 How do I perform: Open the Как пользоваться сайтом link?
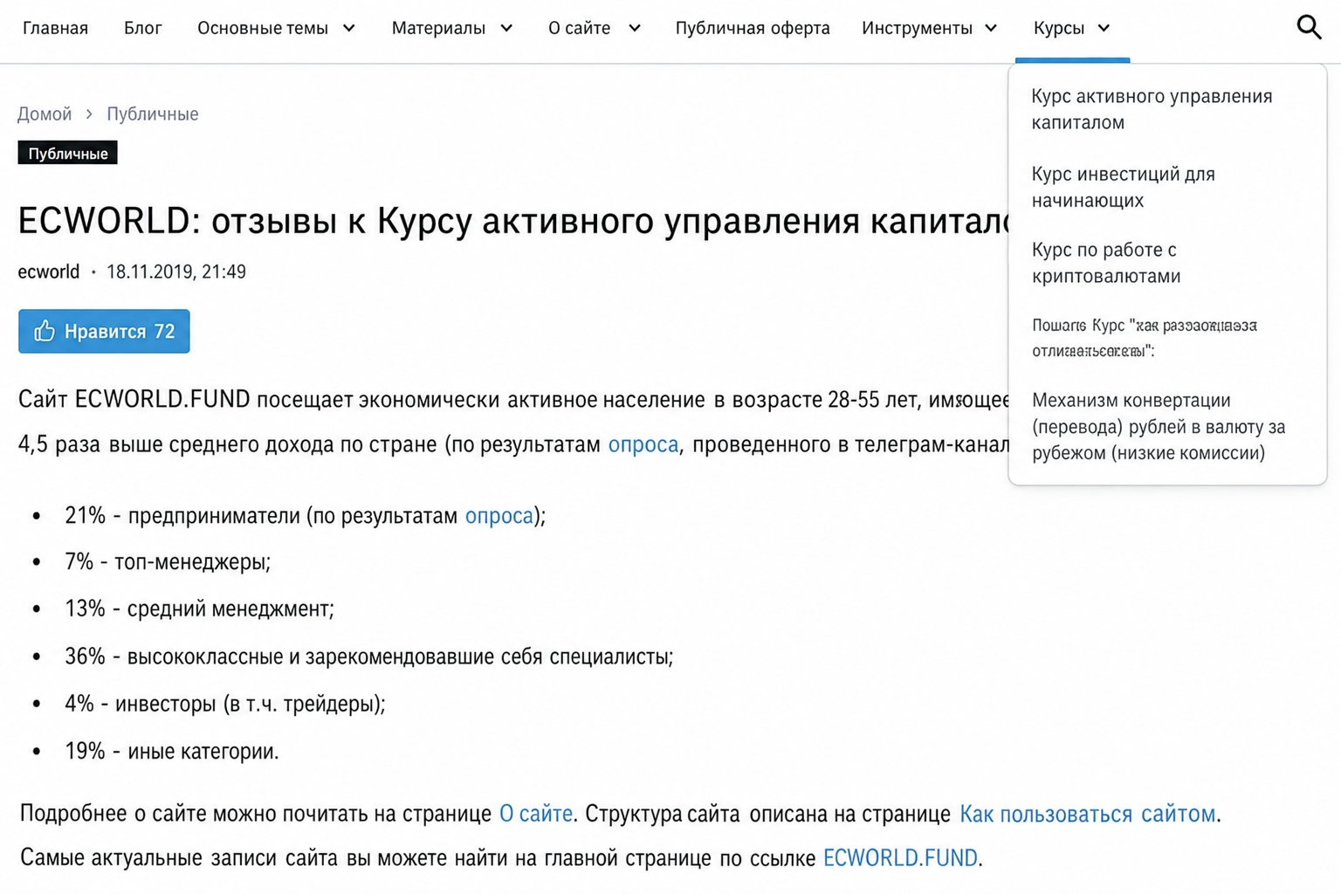click(x=1087, y=814)
